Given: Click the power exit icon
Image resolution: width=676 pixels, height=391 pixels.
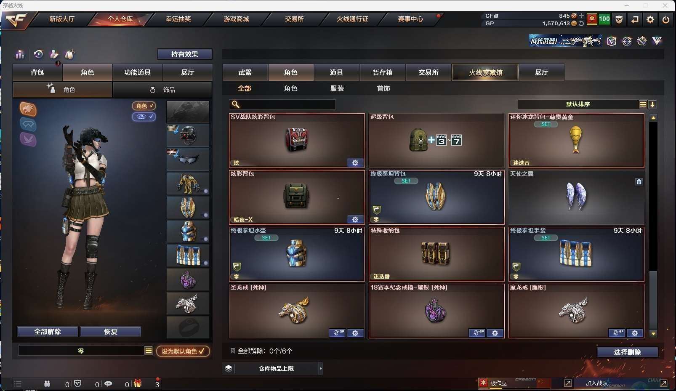Looking at the screenshot, I should pos(666,19).
